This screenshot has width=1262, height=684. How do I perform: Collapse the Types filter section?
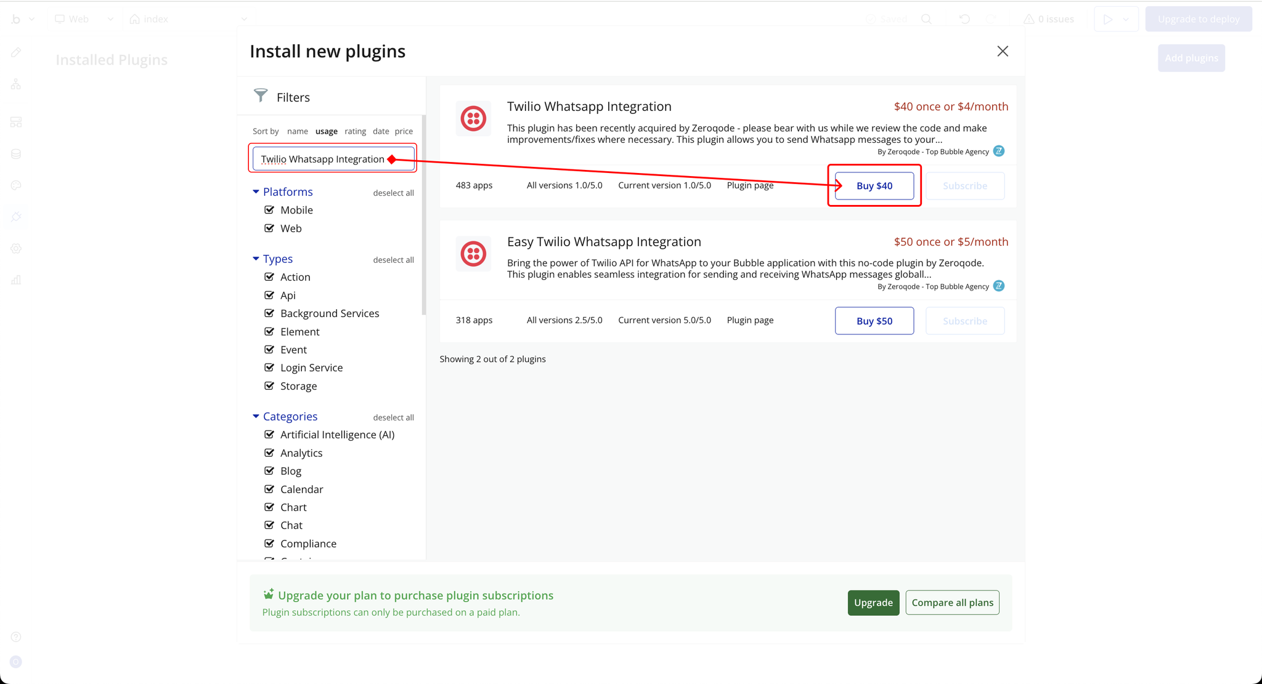tap(256, 259)
